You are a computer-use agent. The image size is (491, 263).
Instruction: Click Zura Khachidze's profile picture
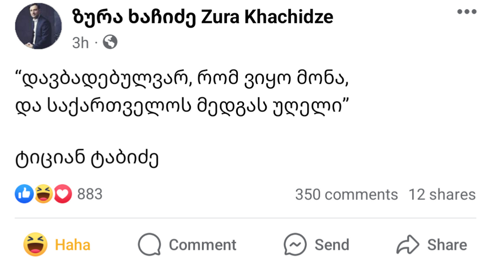38,26
